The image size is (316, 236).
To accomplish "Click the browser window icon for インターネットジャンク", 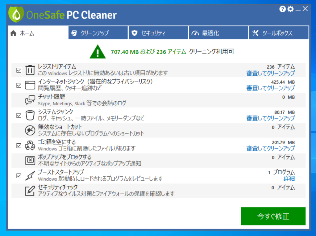I will (30, 85).
